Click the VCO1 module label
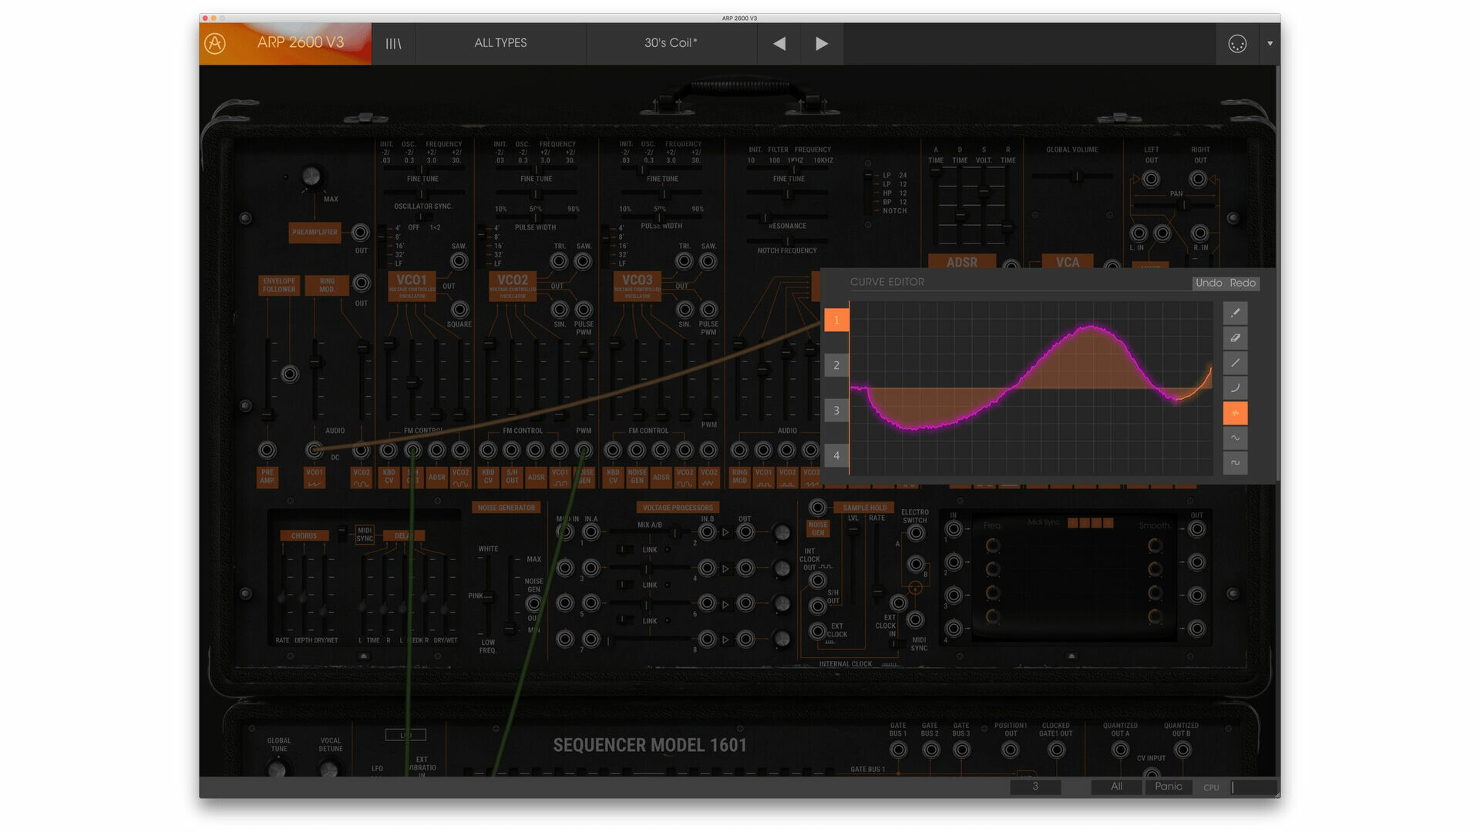Viewport: 1480px width, 832px height. tap(412, 286)
